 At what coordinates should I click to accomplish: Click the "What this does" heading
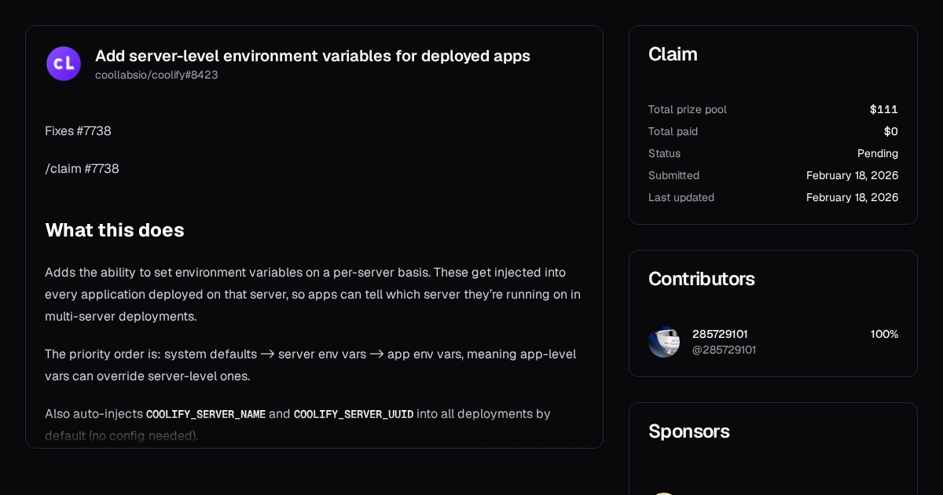pyautogui.click(x=115, y=230)
